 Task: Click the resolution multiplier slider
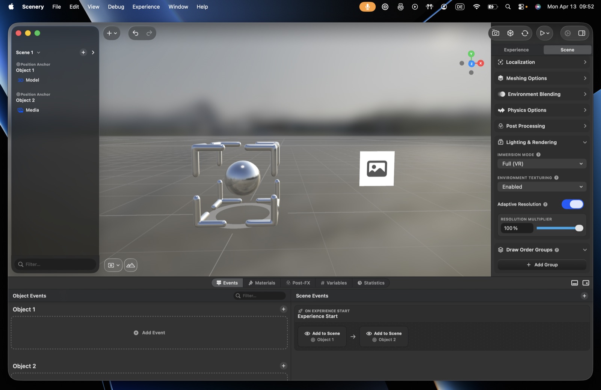560,228
